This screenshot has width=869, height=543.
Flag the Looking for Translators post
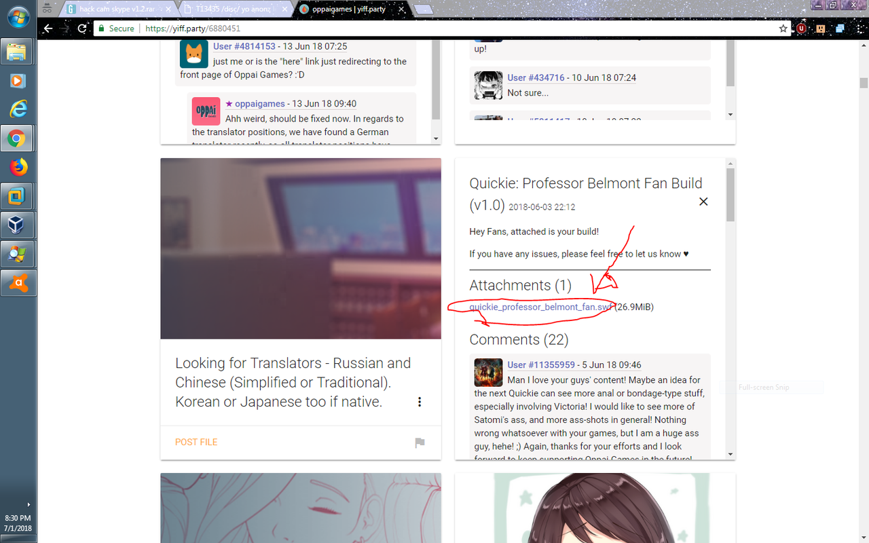click(420, 443)
